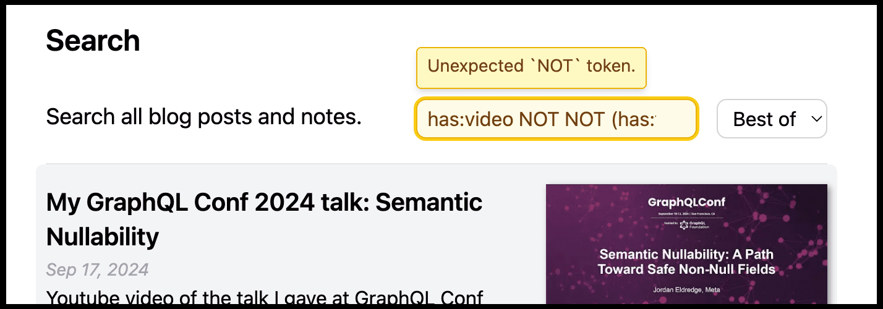Click the first NOT word in query
883x309 pixels.
click(539, 119)
